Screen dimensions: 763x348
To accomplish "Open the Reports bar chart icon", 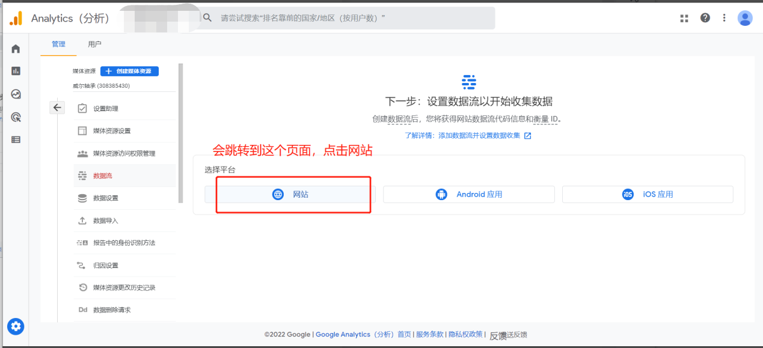I will [x=16, y=71].
